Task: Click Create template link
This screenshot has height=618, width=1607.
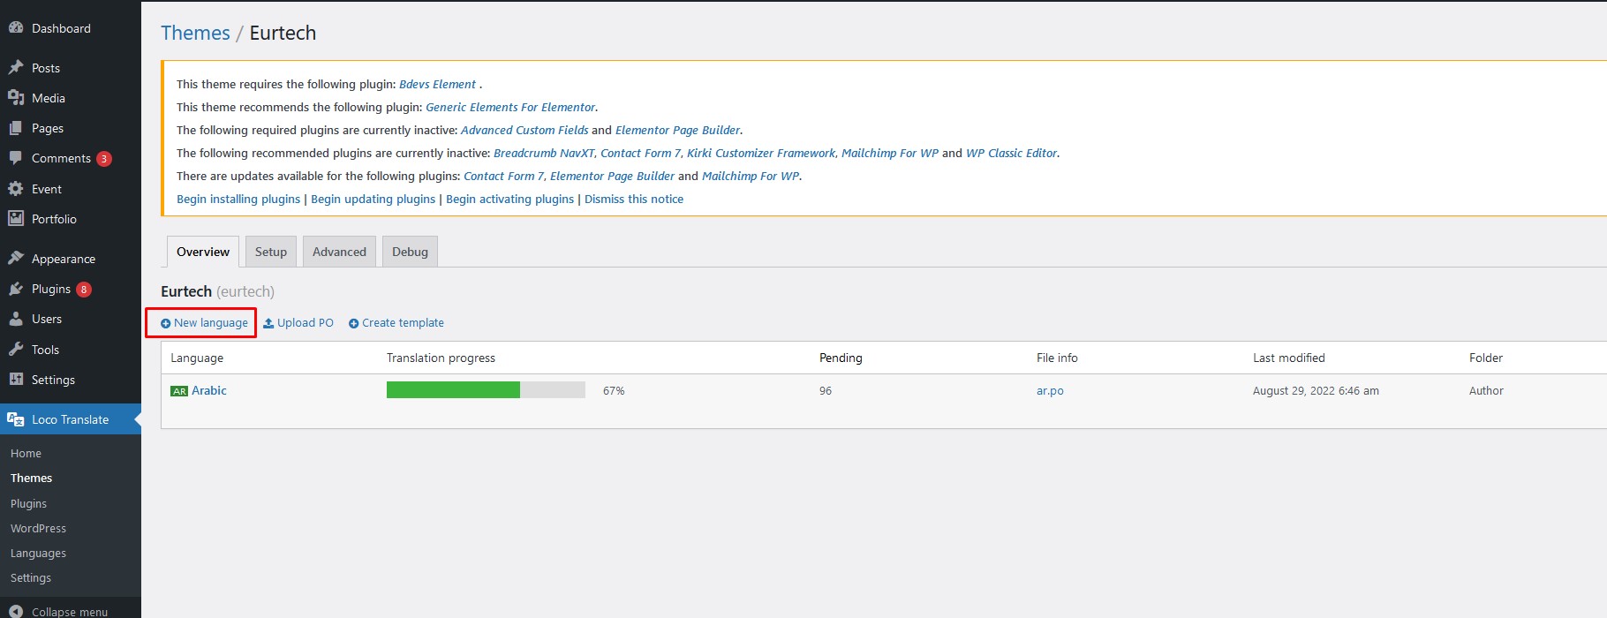Action: pyautogui.click(x=396, y=323)
